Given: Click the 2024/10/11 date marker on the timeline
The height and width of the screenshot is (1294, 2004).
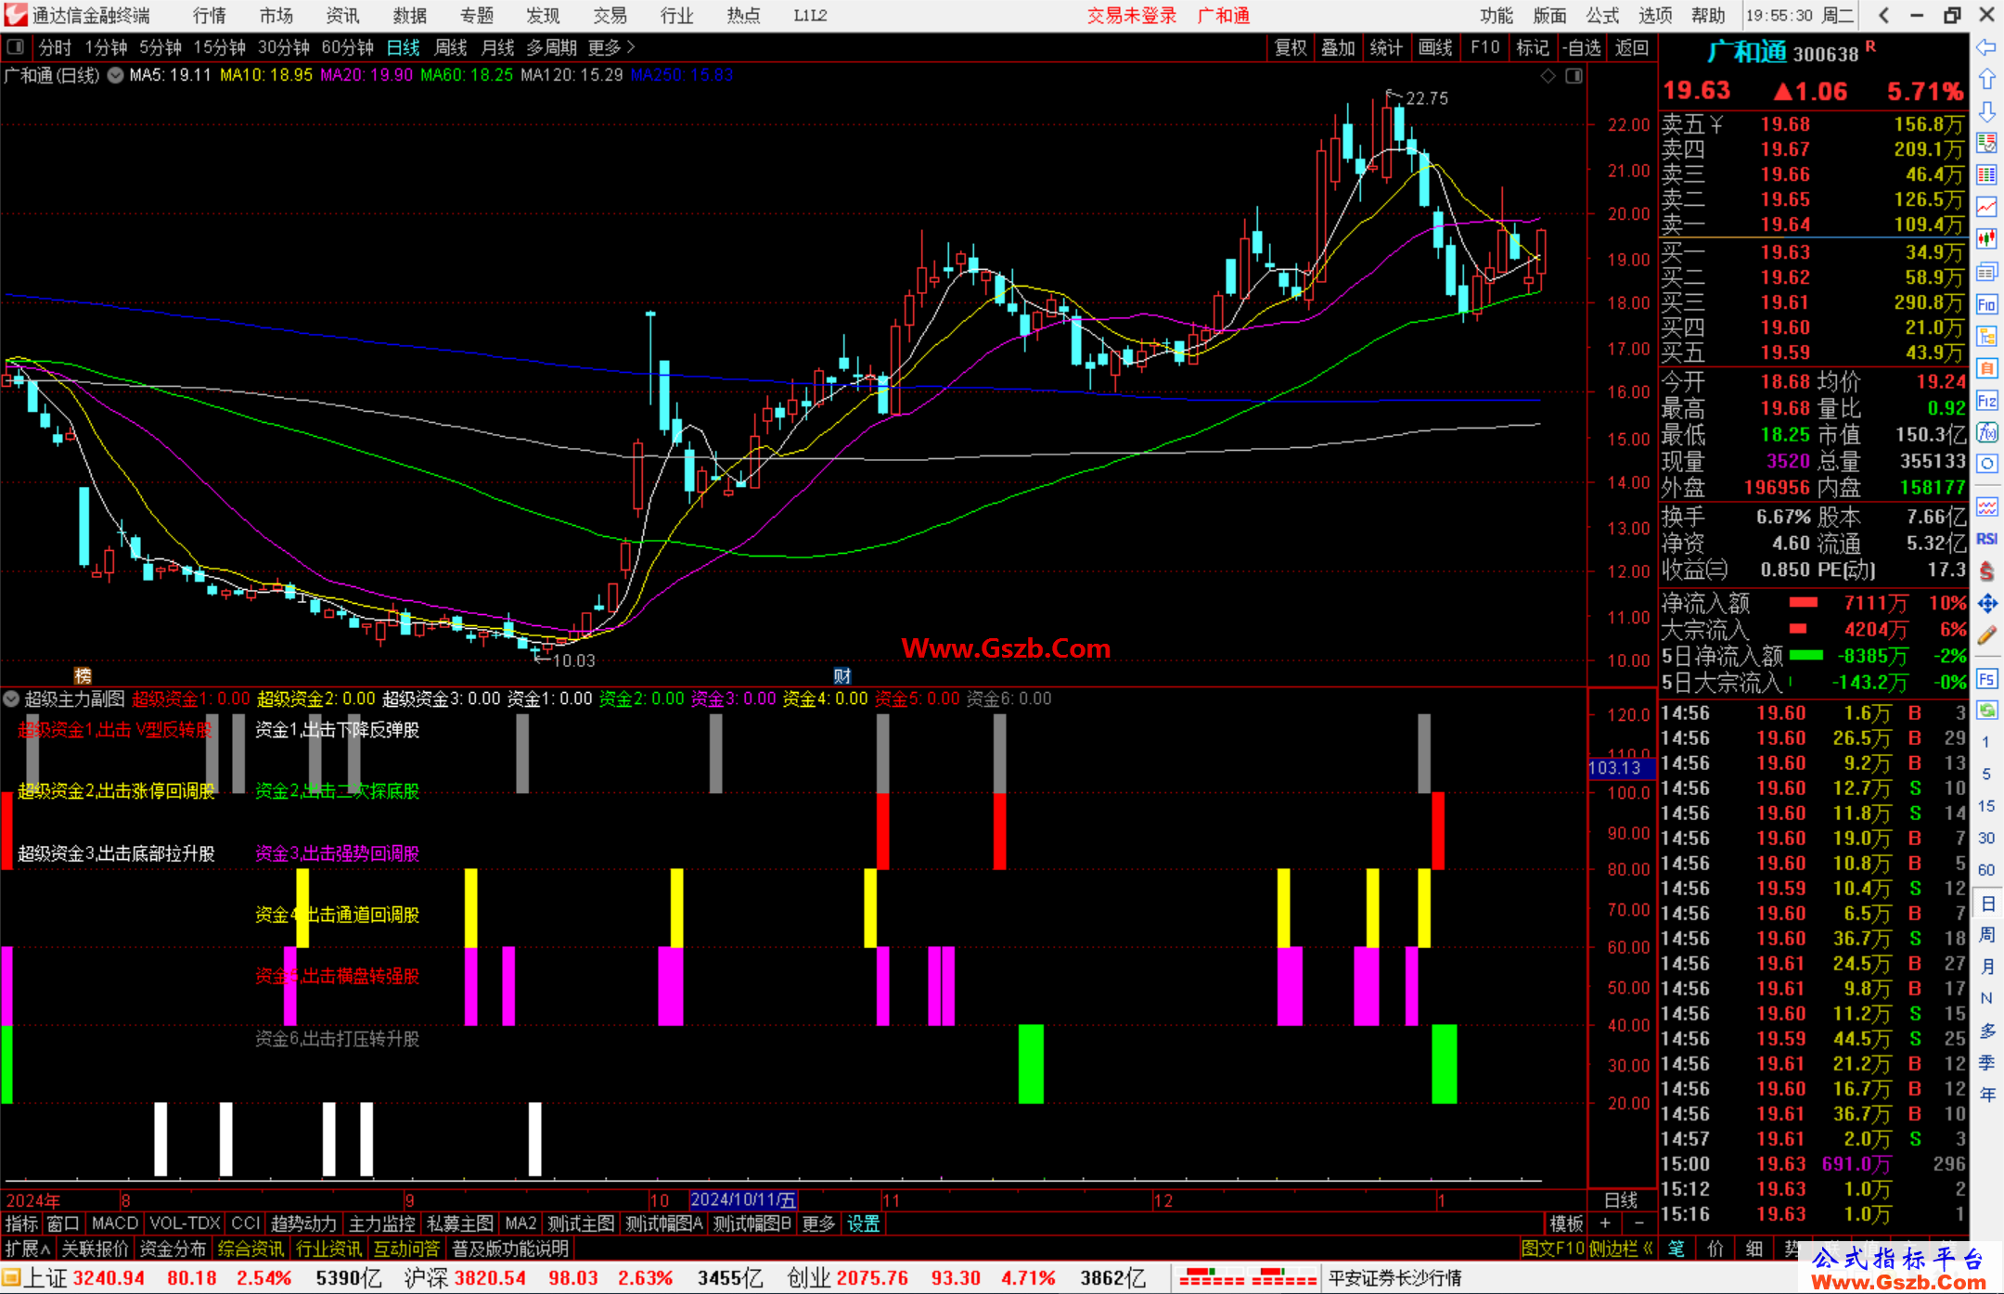Looking at the screenshot, I should pos(743,1199).
